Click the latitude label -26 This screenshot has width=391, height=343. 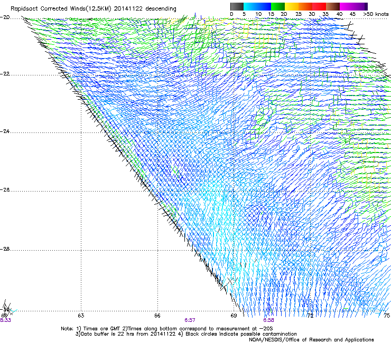click(x=5, y=190)
